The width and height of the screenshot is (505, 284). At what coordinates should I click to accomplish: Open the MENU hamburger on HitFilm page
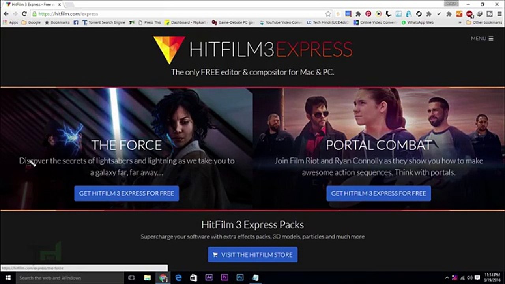tap(482, 38)
